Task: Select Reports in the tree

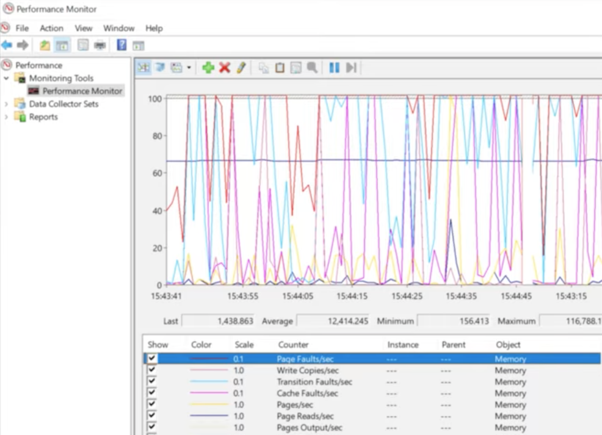Action: (43, 117)
